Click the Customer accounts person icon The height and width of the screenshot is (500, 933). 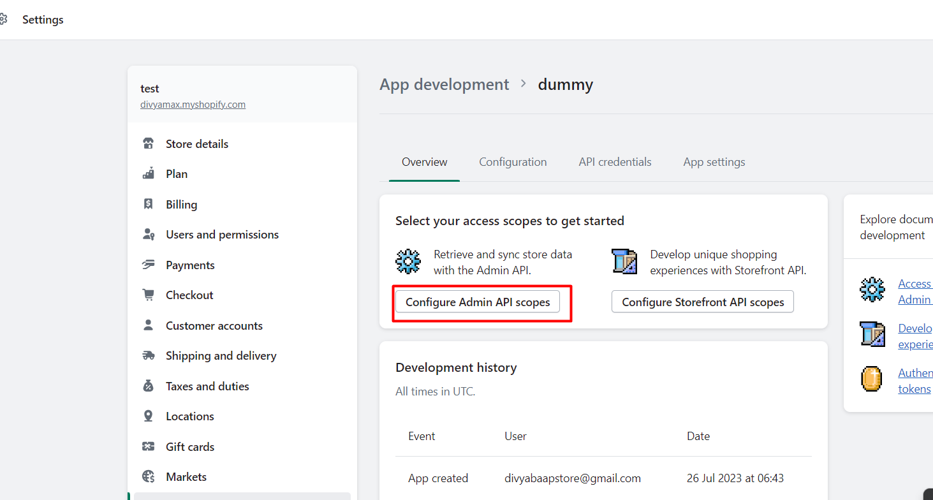149,325
